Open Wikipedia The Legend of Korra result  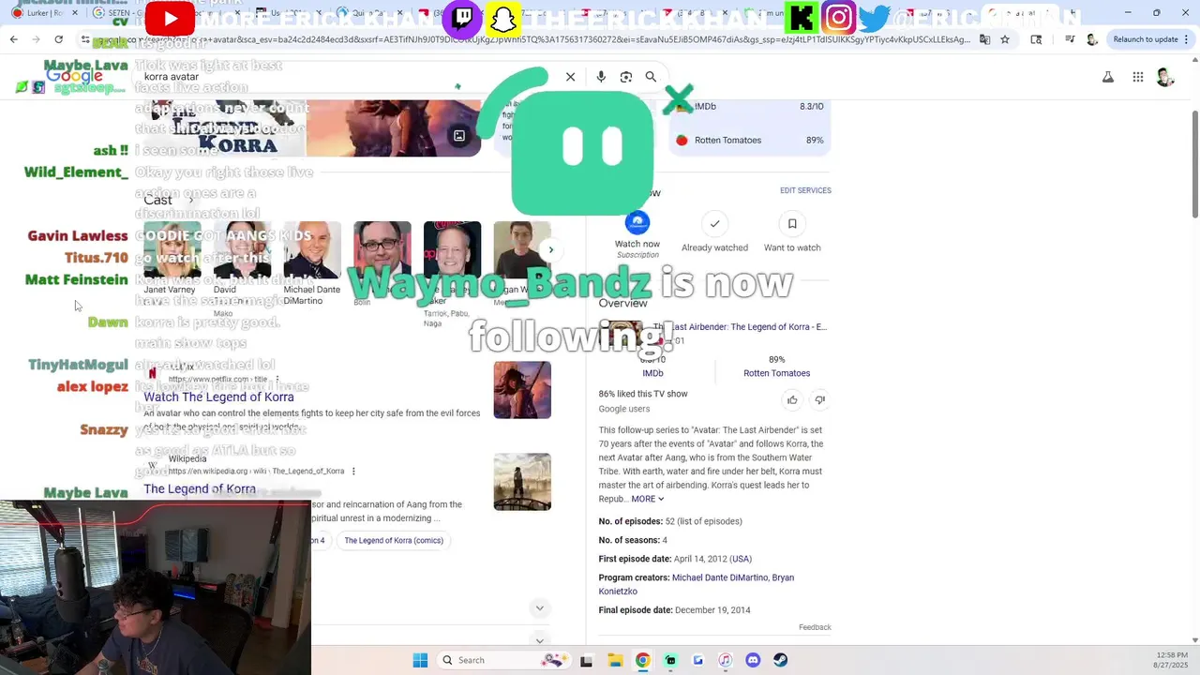[x=200, y=489]
